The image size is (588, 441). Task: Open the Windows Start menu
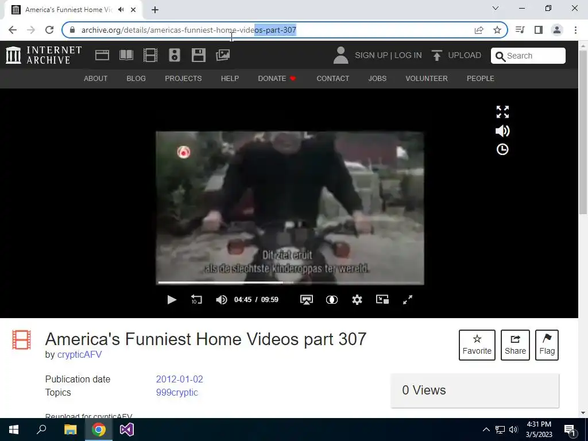[14, 430]
